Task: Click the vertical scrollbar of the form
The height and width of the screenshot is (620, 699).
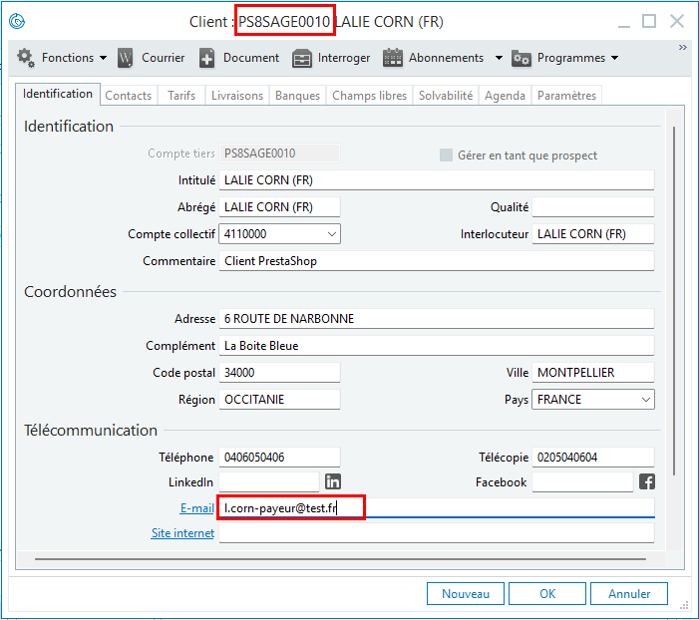Action: [675, 299]
